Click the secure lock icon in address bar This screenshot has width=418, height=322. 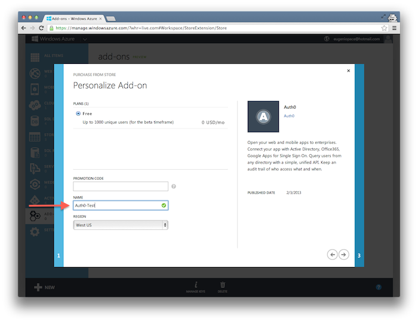pos(51,28)
